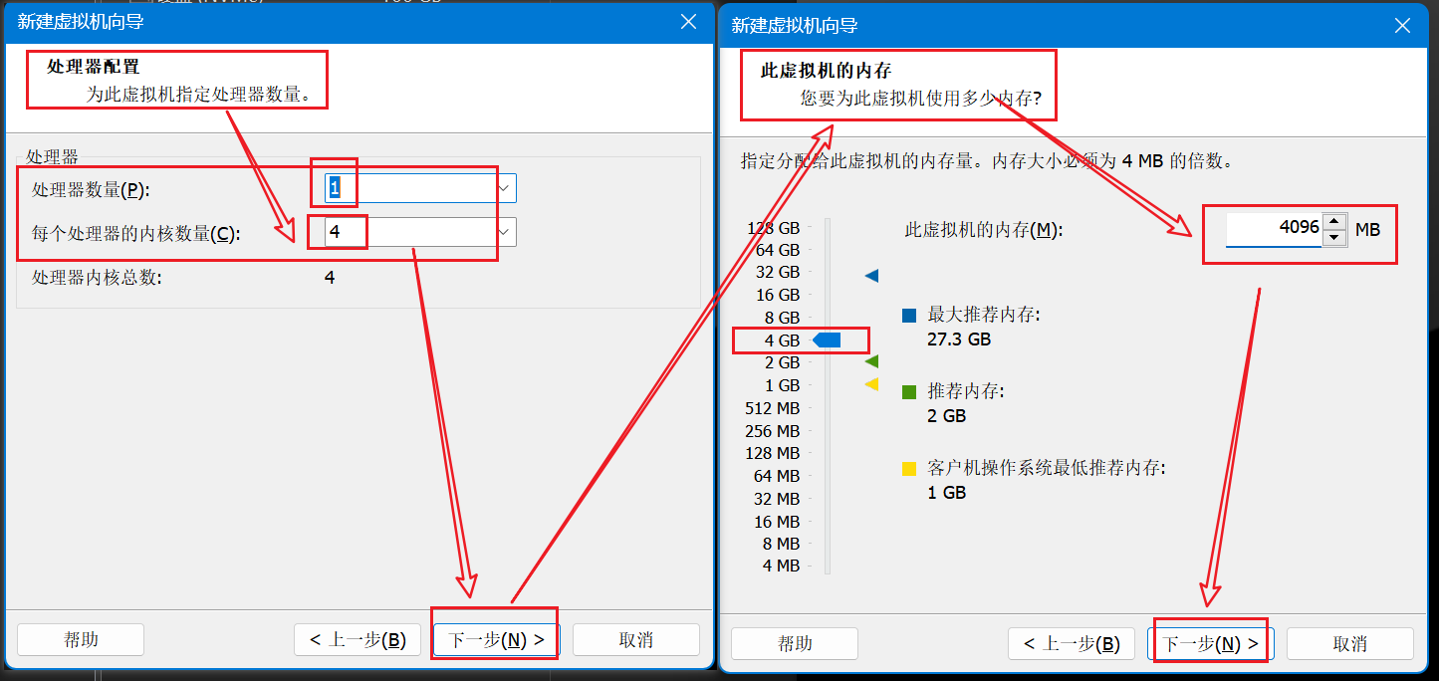Click the 处理器内核总数 label

[97, 278]
